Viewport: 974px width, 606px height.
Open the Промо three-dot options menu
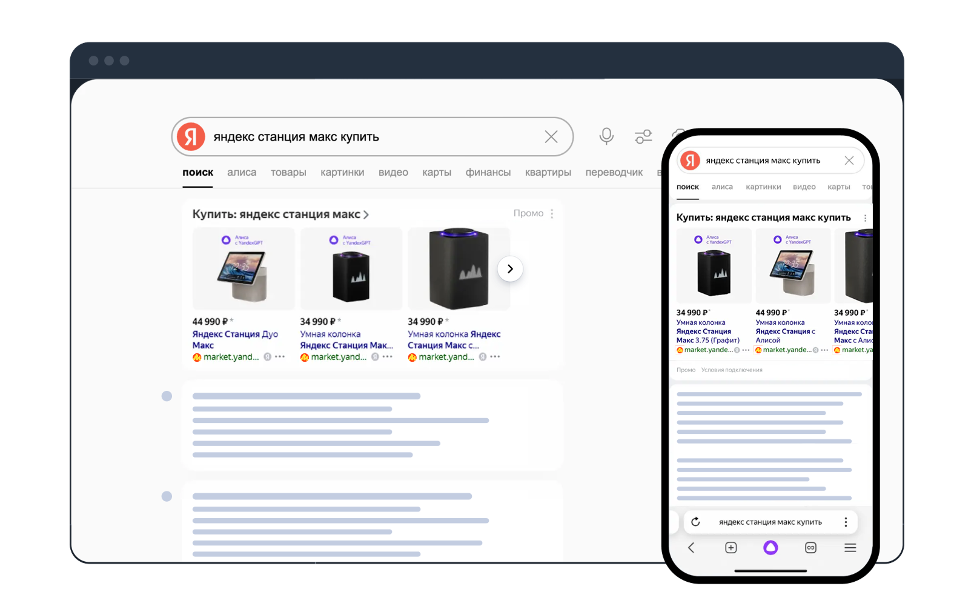(x=552, y=213)
